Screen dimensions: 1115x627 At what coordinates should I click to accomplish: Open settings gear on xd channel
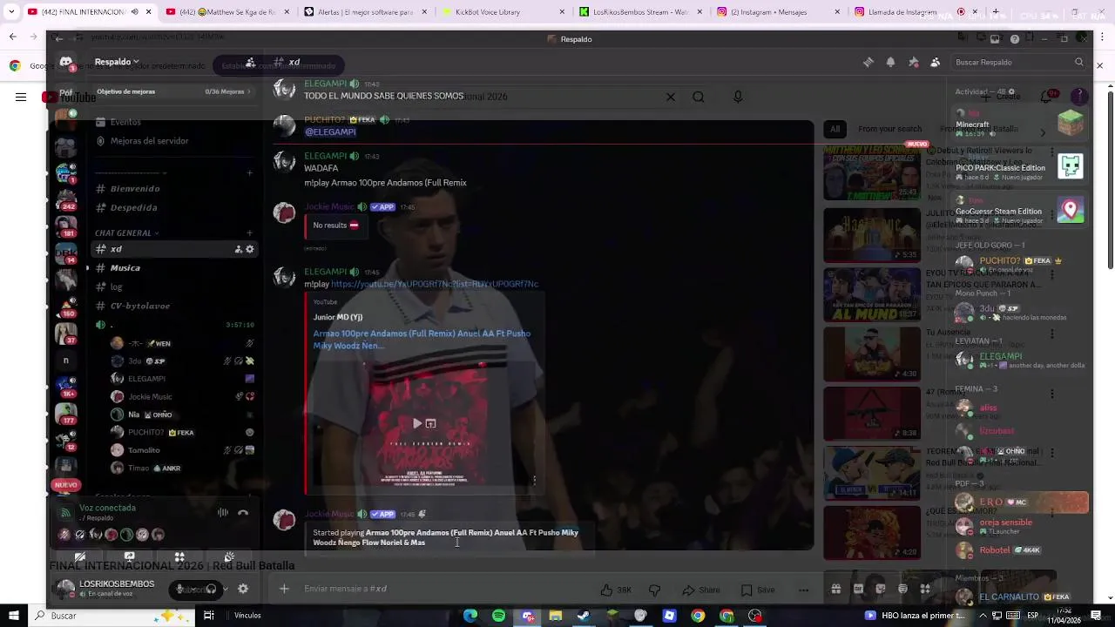[x=250, y=249]
